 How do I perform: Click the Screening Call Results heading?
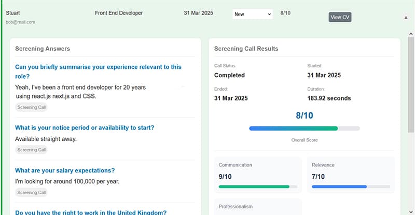coord(246,49)
